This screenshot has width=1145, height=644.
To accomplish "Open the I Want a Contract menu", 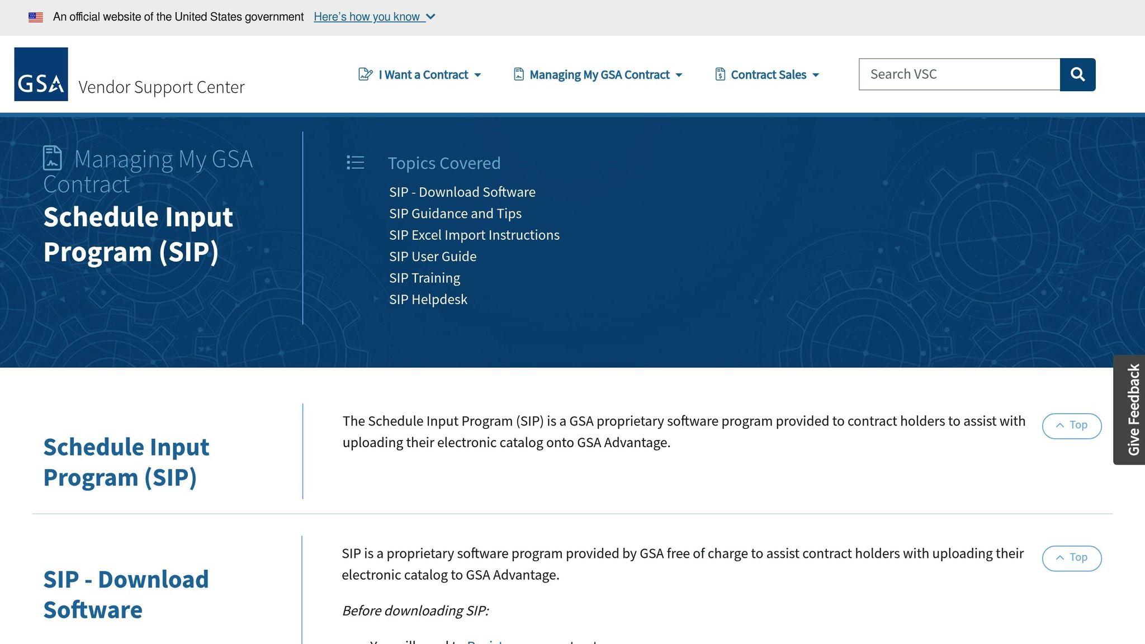I will click(x=420, y=74).
